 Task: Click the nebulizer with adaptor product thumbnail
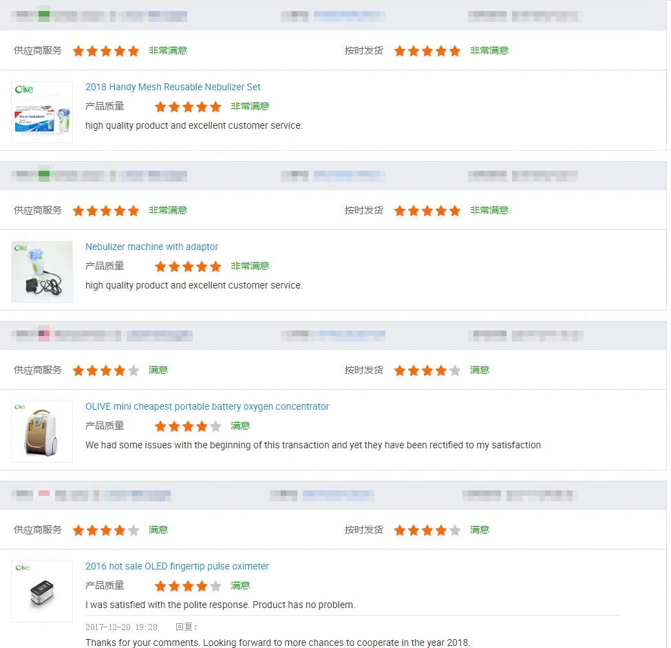click(x=42, y=272)
